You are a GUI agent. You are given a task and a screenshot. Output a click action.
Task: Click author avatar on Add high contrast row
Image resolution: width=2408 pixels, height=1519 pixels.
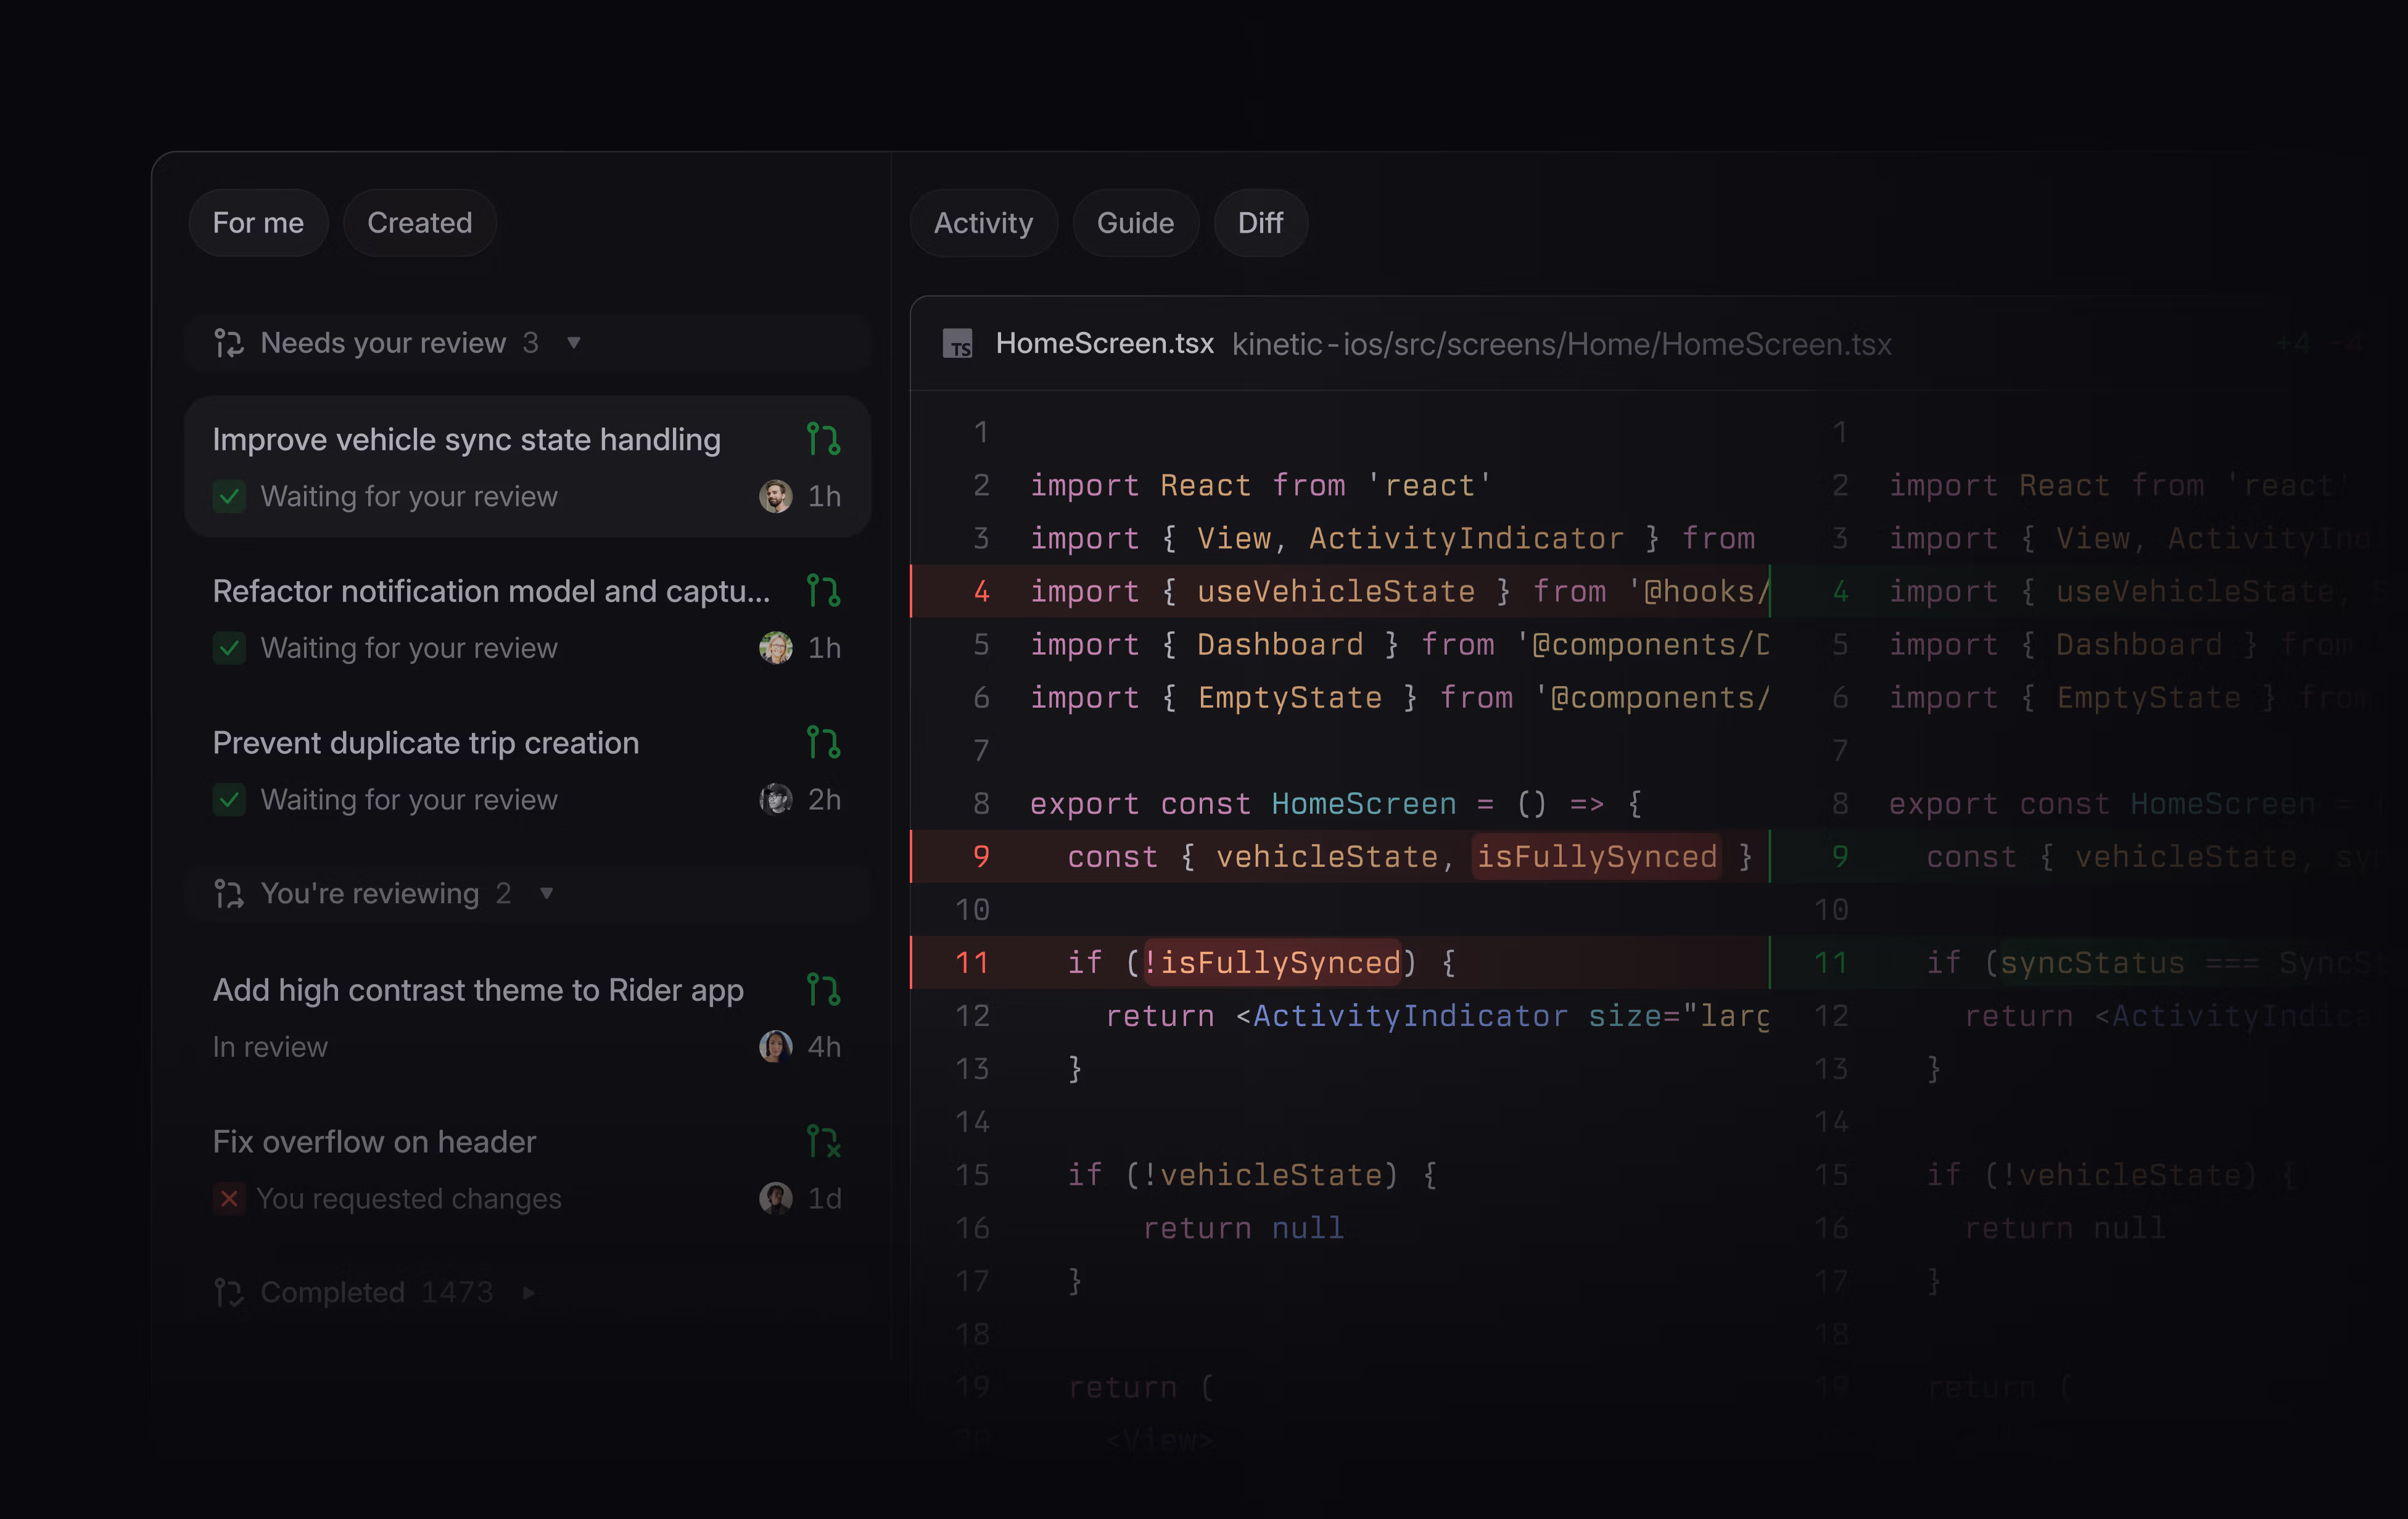click(x=776, y=1046)
